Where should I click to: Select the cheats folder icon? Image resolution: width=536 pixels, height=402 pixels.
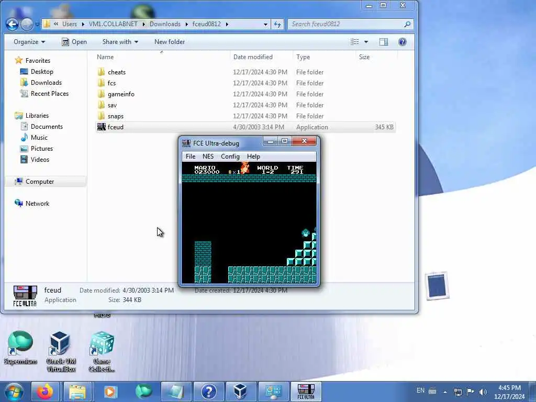(x=101, y=72)
